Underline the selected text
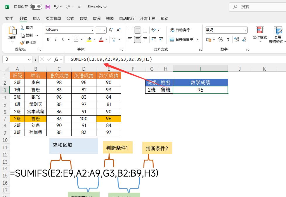The width and height of the screenshot is (286, 197). 63,39
